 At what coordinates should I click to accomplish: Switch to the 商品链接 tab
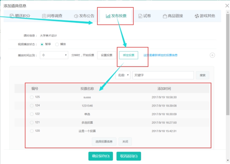click(x=173, y=16)
